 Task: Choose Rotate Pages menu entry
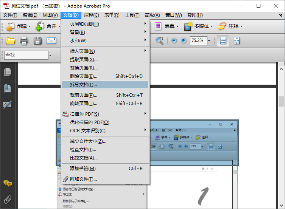coord(105,104)
